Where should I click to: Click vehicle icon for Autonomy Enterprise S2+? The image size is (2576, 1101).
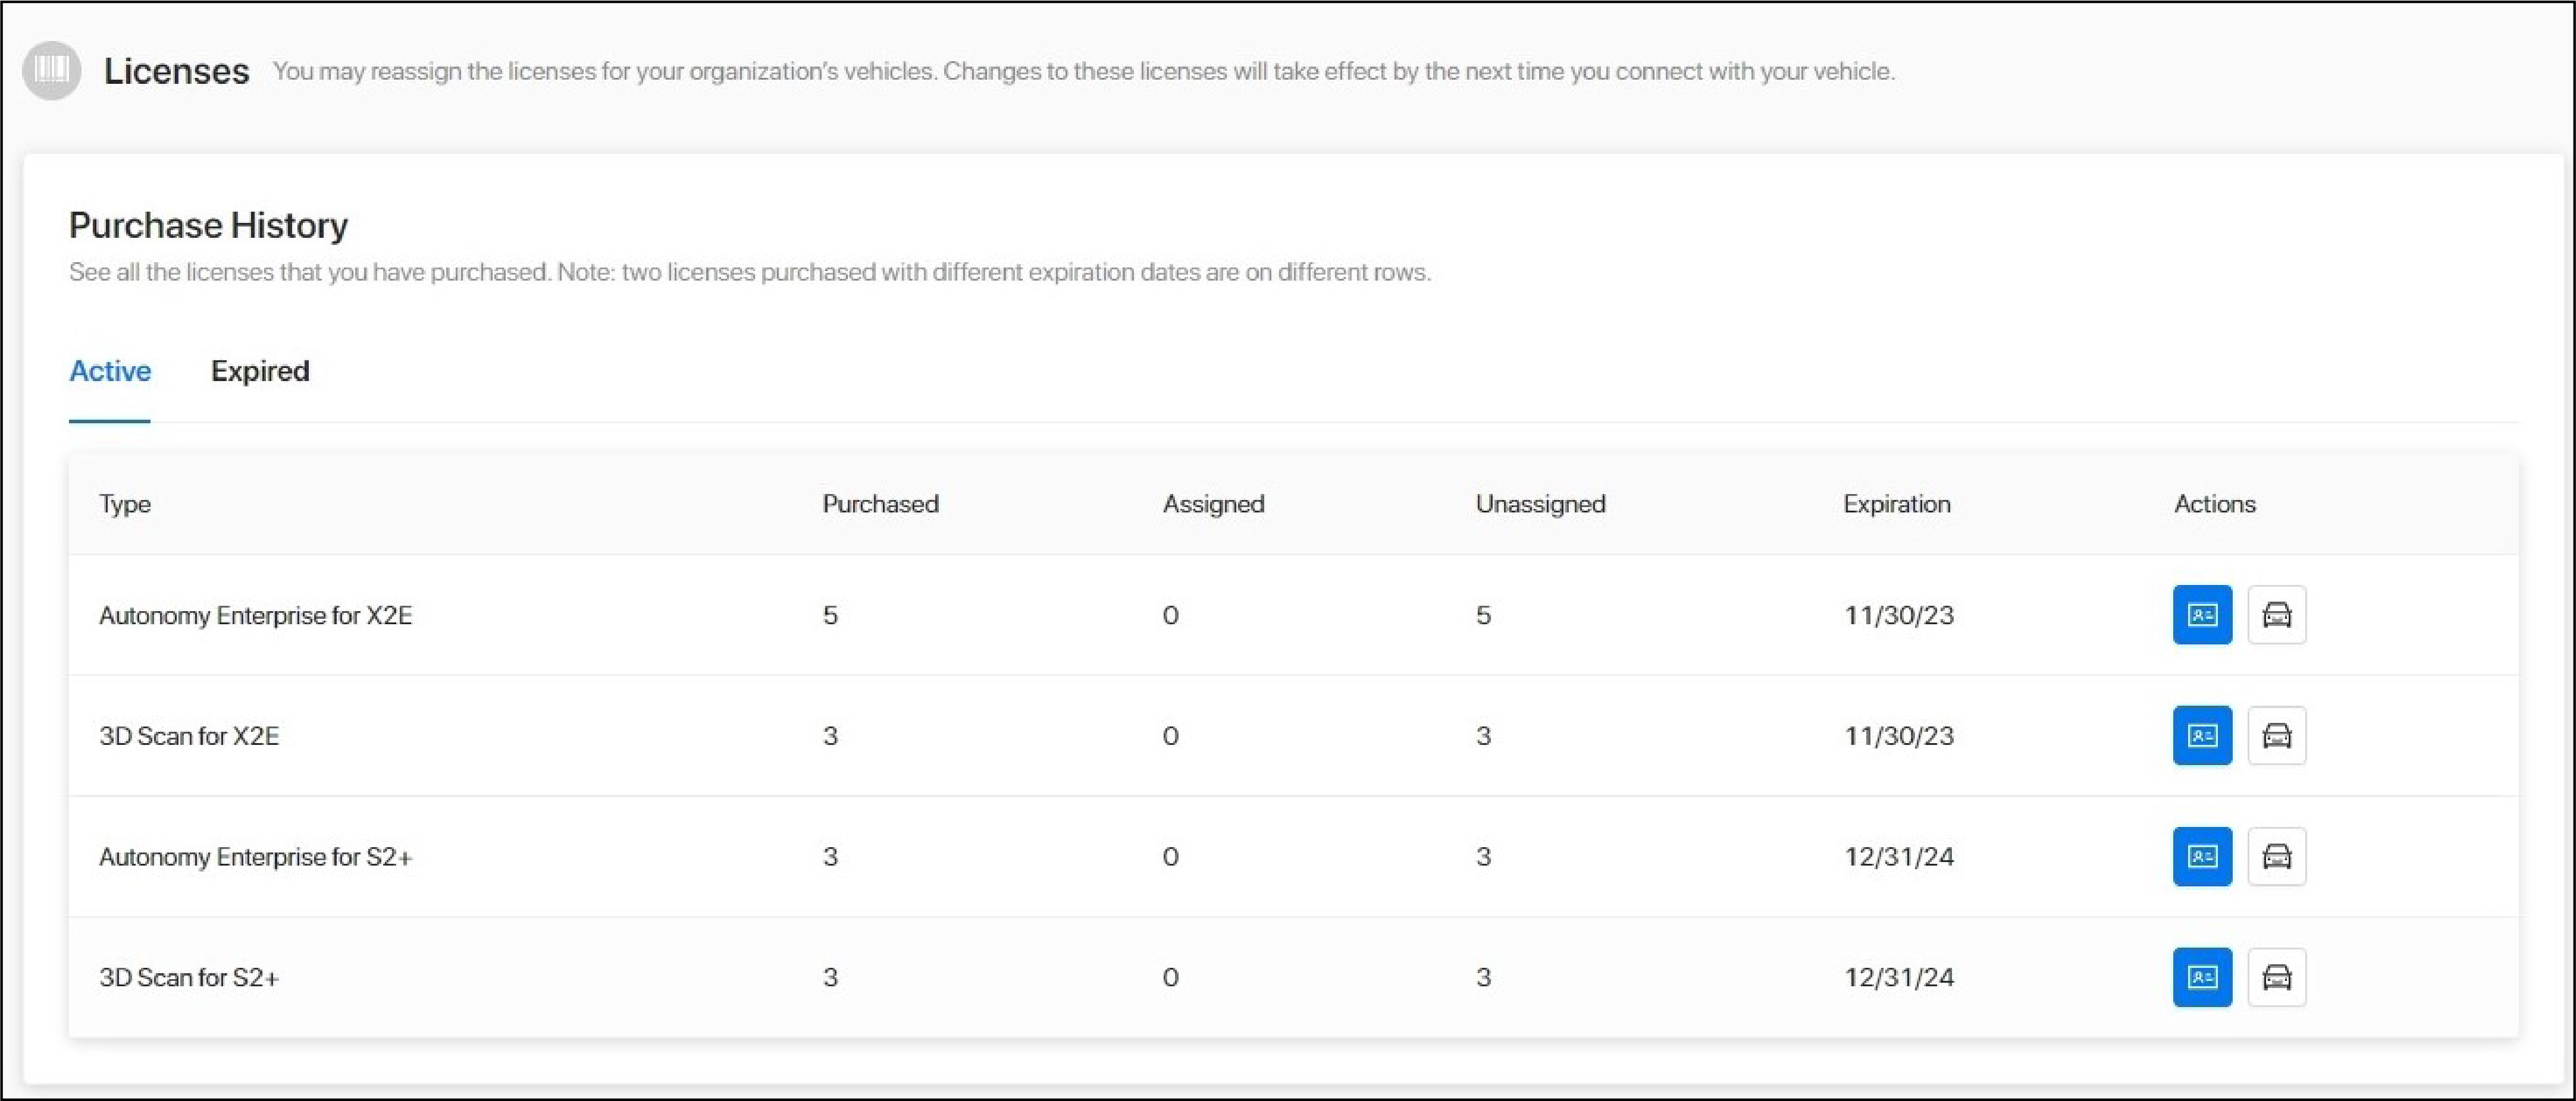point(2277,856)
